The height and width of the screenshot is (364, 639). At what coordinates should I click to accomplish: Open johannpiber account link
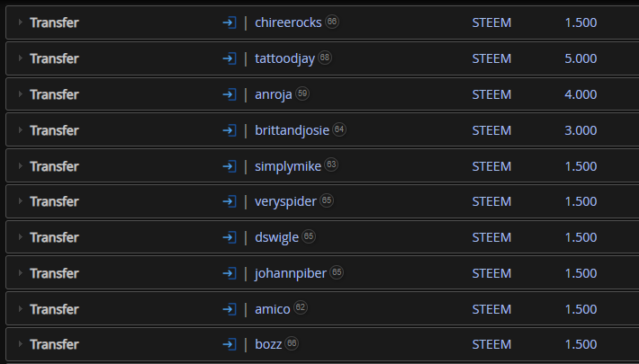click(x=291, y=273)
